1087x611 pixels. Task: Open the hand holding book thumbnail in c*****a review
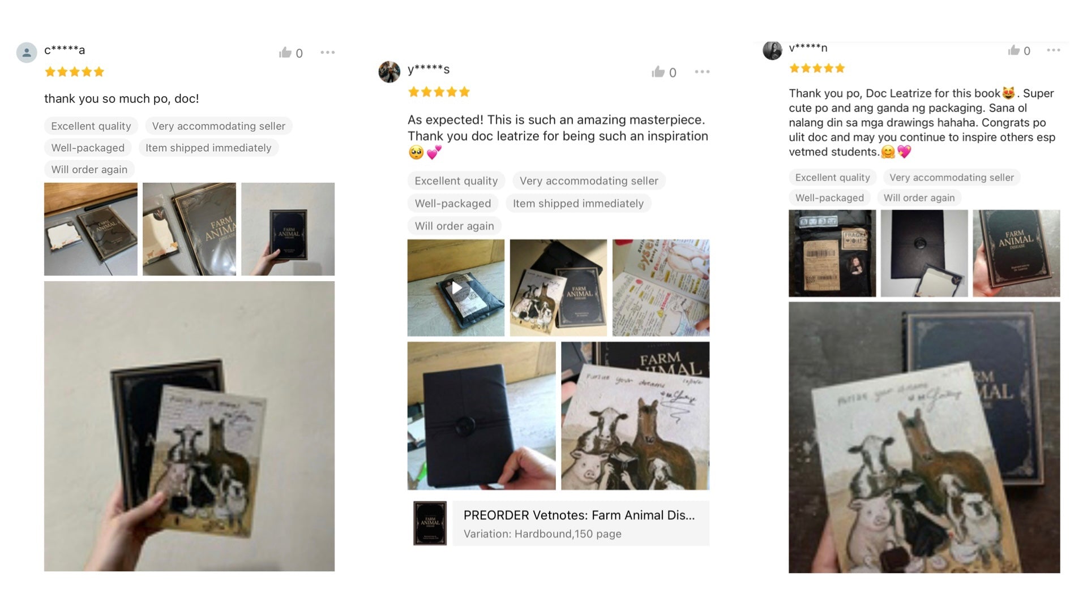click(288, 229)
